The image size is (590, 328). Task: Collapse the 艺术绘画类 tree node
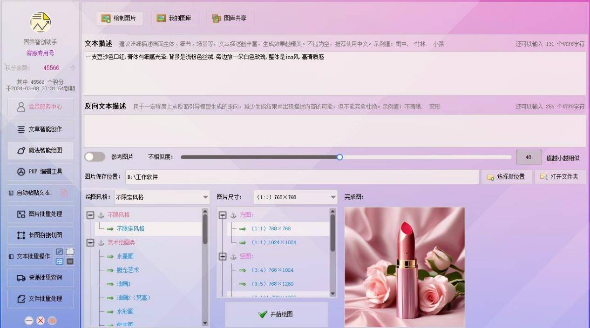click(90, 242)
